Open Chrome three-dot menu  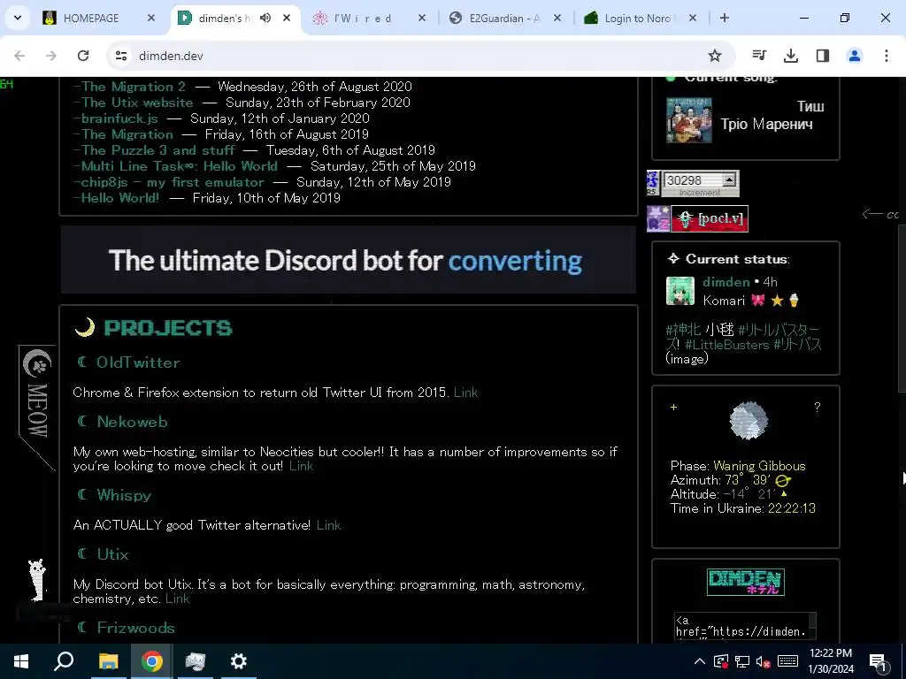[887, 56]
